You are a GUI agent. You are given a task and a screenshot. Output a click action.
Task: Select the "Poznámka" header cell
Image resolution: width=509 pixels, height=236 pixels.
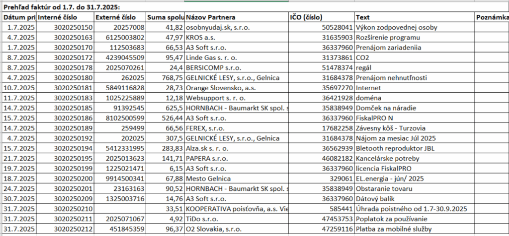[x=492, y=17]
